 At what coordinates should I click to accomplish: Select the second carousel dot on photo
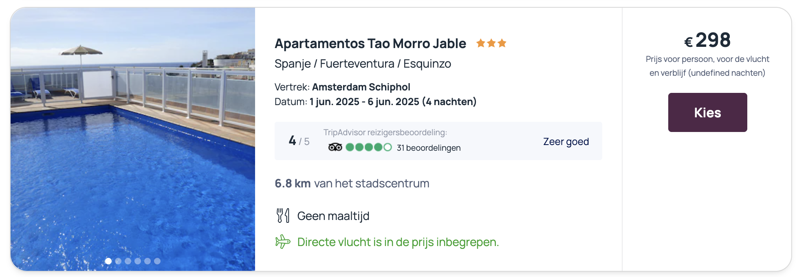click(x=118, y=261)
